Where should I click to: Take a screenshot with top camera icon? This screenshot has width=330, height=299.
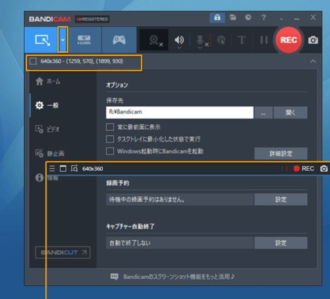click(313, 40)
